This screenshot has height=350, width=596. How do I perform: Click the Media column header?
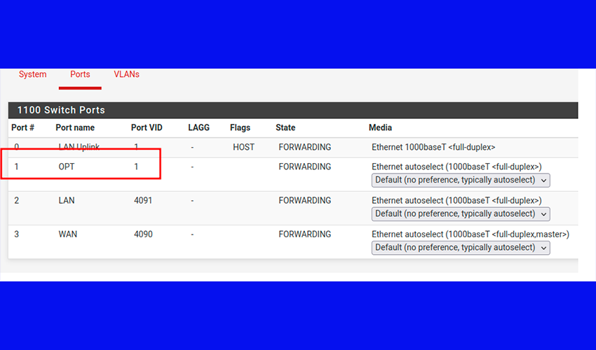pos(380,127)
